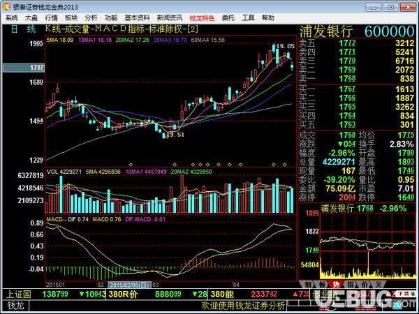Click the 日线 period label
The width and height of the screenshot is (419, 314).
click(x=23, y=29)
